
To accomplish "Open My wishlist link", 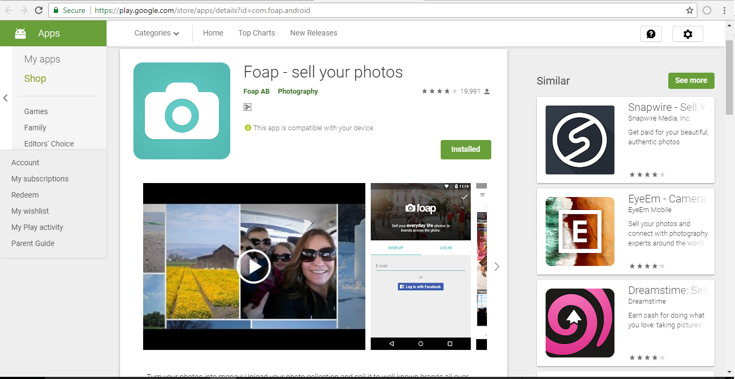I will 30,211.
